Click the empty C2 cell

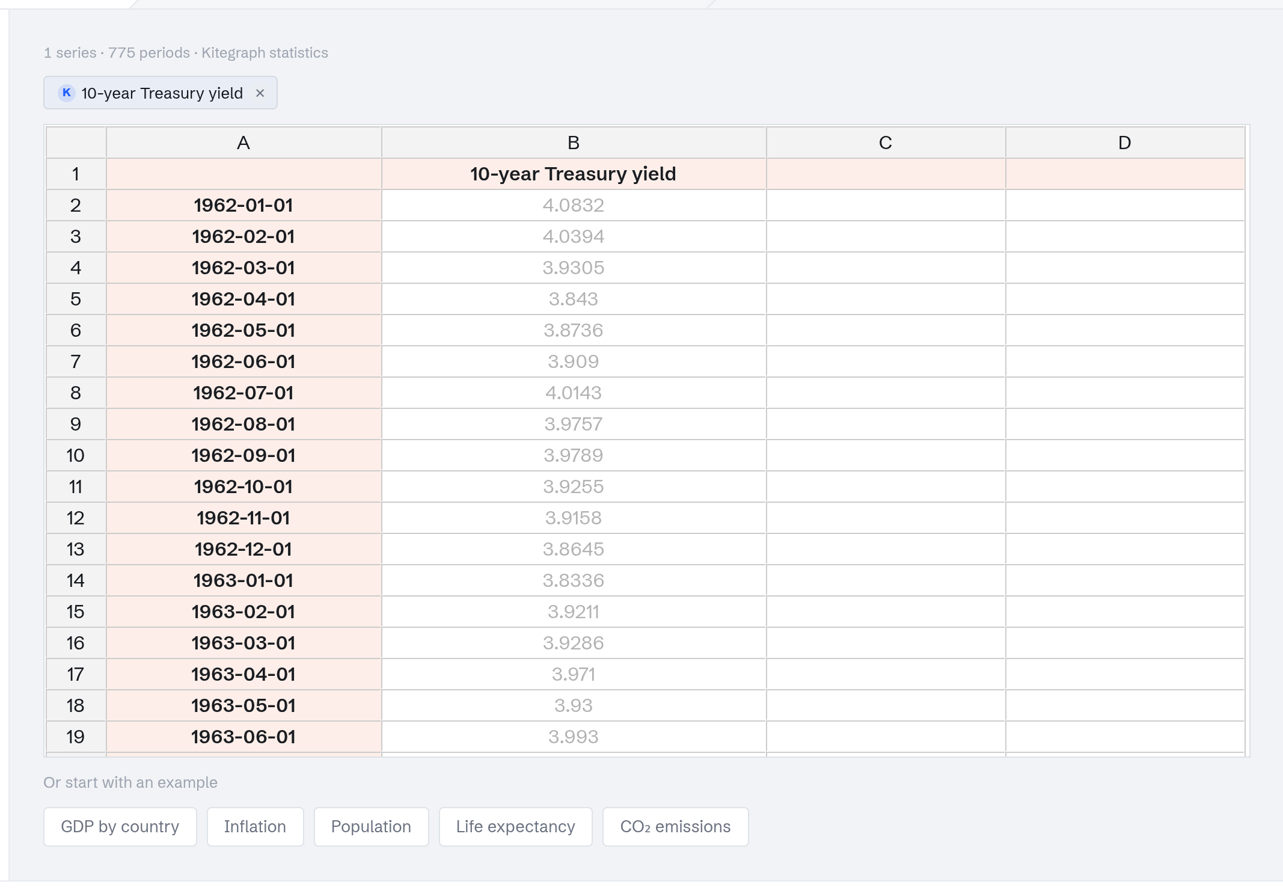886,205
